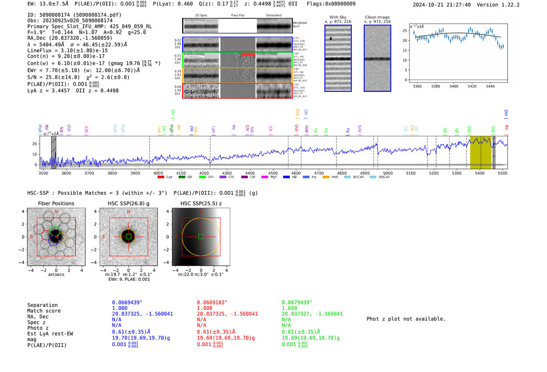Click the OIII lime legend swatch

[202, 177]
